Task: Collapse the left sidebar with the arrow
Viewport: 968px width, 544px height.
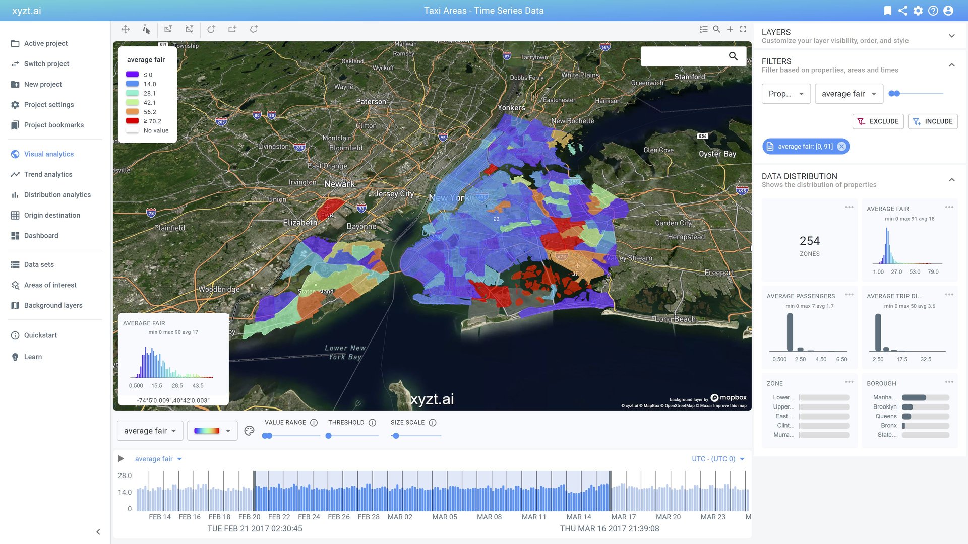Action: [98, 531]
